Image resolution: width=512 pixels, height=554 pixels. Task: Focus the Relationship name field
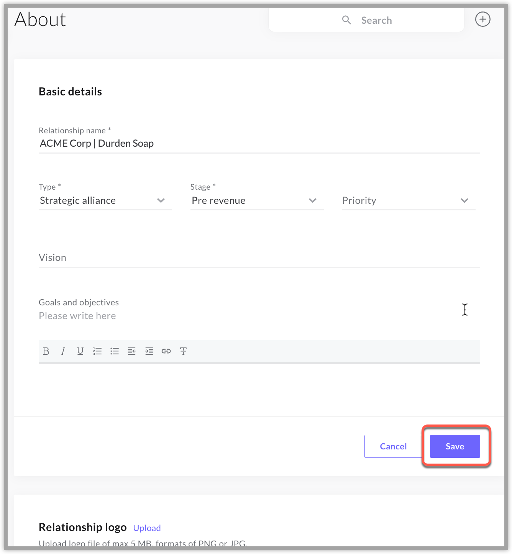259,144
